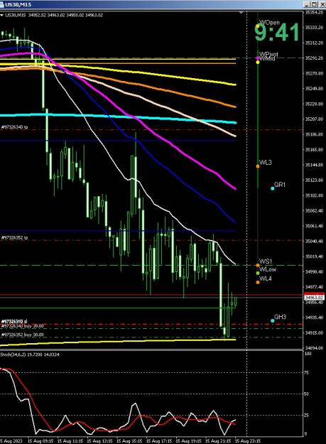The image size is (326, 444).
Task: Click the 15 Aug 15:15 time axis label
Action: (129, 441)
